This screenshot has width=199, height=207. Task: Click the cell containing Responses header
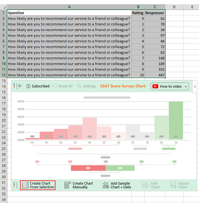pyautogui.click(x=155, y=13)
